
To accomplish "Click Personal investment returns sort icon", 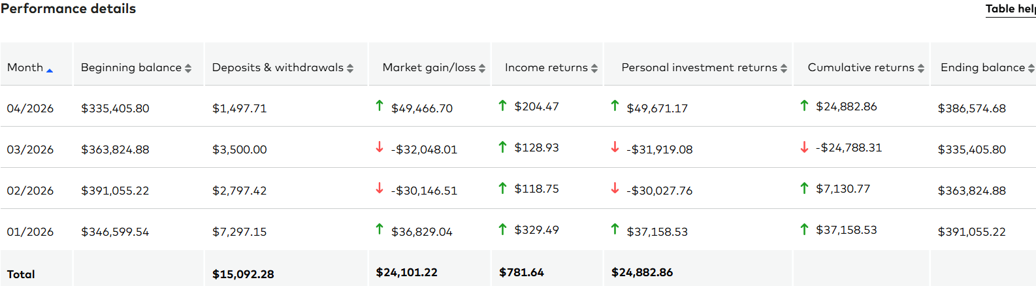I will 784,68.
